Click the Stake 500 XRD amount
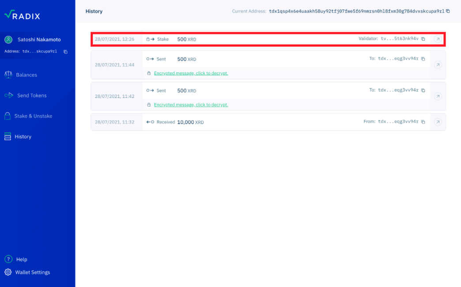The height and width of the screenshot is (287, 461). point(187,39)
